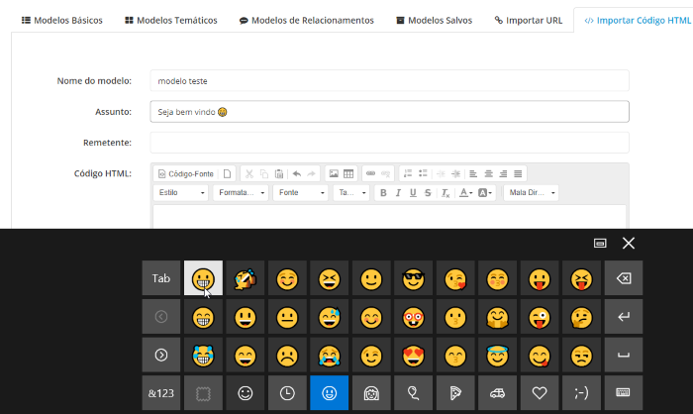Open the background color picker
Image resolution: width=693 pixels, height=414 pixels.
click(485, 193)
